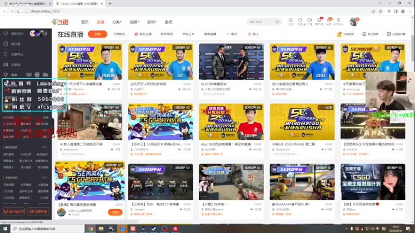Open 分区排行榜 link beside filters
Image resolution: width=415 pixels, height=233 pixels.
[396, 34]
